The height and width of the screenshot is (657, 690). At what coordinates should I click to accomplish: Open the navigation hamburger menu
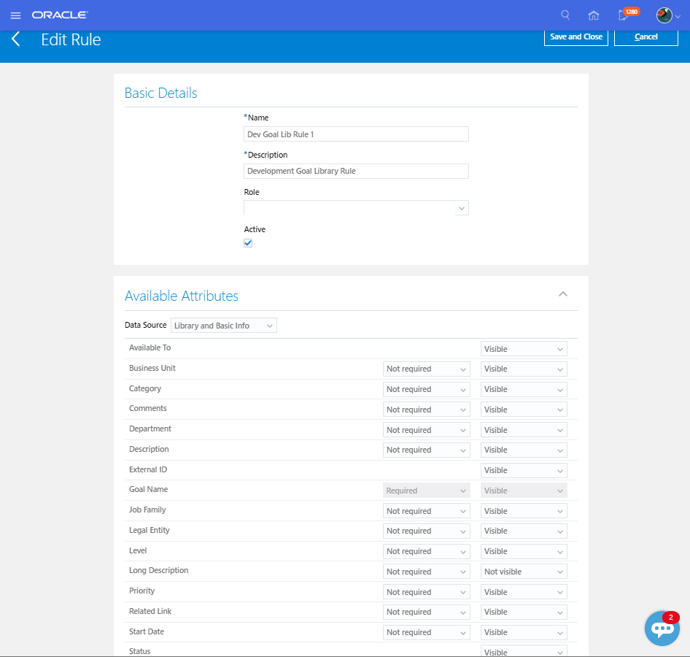(x=15, y=15)
